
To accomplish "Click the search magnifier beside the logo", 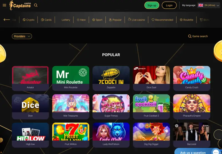I will [36, 5].
